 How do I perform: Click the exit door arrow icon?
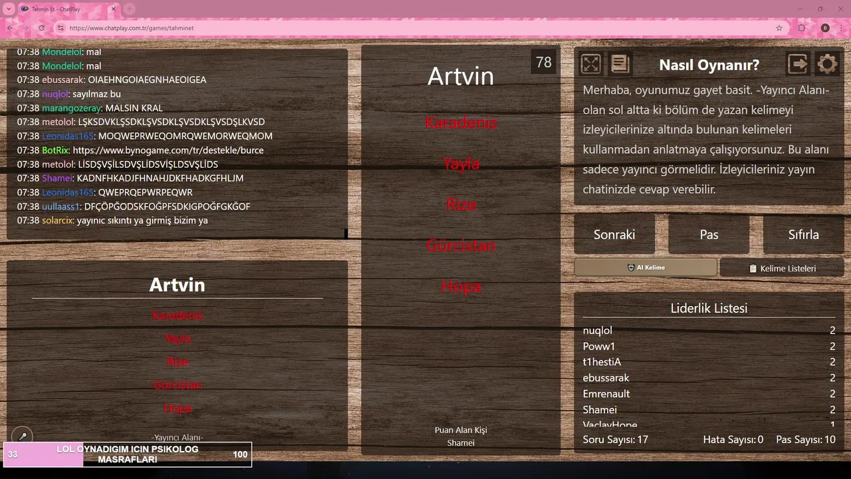(798, 64)
